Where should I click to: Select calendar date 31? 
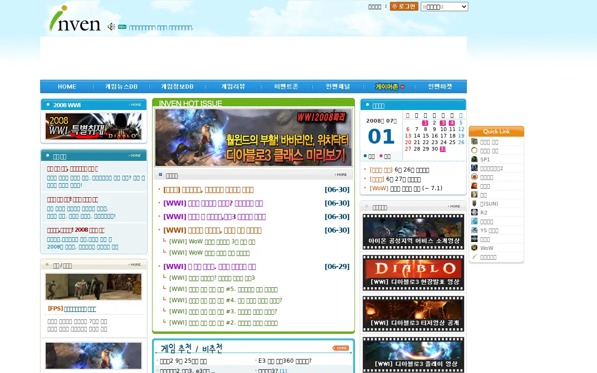pos(443,149)
